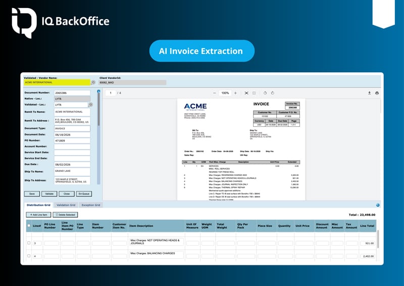Click the Document Date field

(x=72, y=134)
